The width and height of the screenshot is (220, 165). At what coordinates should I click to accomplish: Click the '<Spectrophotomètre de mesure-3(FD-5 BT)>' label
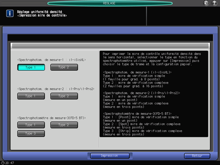click(x=51, y=118)
